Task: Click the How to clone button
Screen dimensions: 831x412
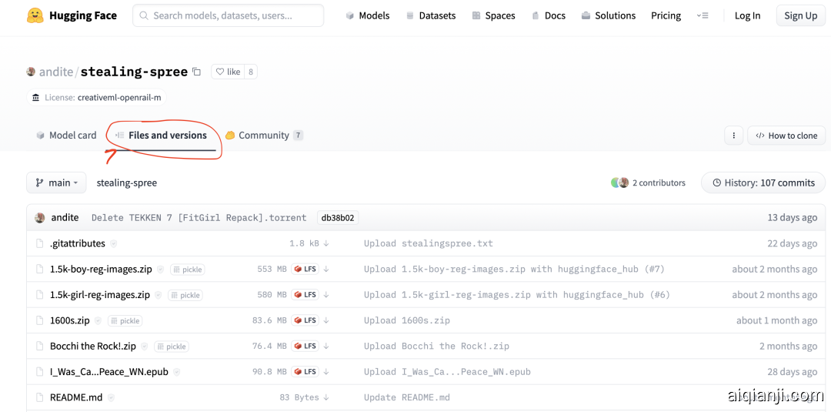Action: tap(786, 136)
